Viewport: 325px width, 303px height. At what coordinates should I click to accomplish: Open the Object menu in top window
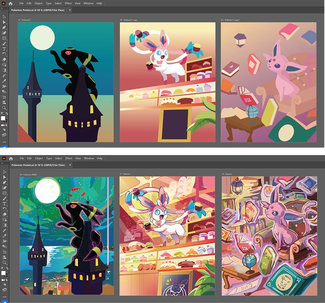point(39,3)
